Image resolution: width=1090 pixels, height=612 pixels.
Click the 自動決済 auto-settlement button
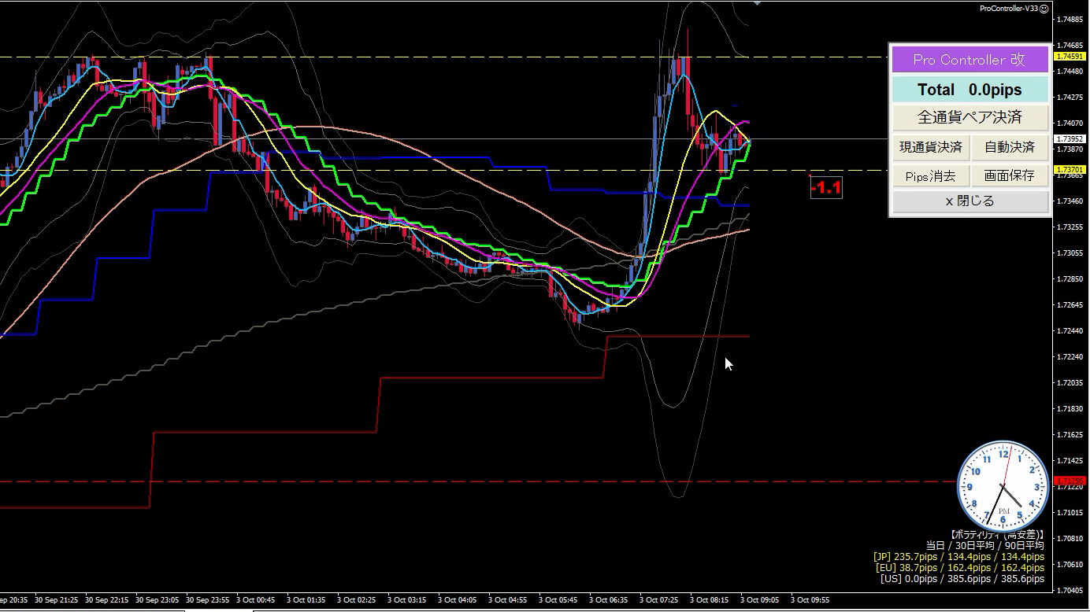pyautogui.click(x=1010, y=147)
